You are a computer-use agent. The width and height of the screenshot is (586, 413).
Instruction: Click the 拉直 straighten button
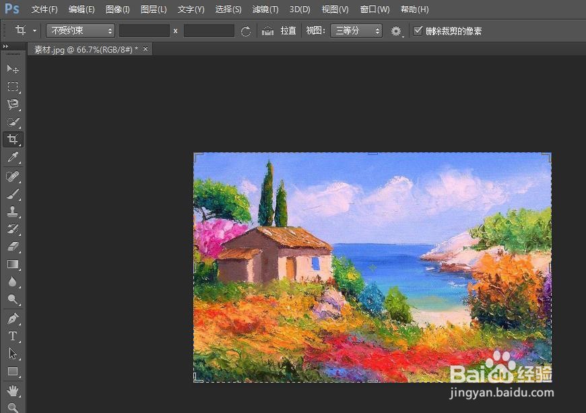coord(288,30)
